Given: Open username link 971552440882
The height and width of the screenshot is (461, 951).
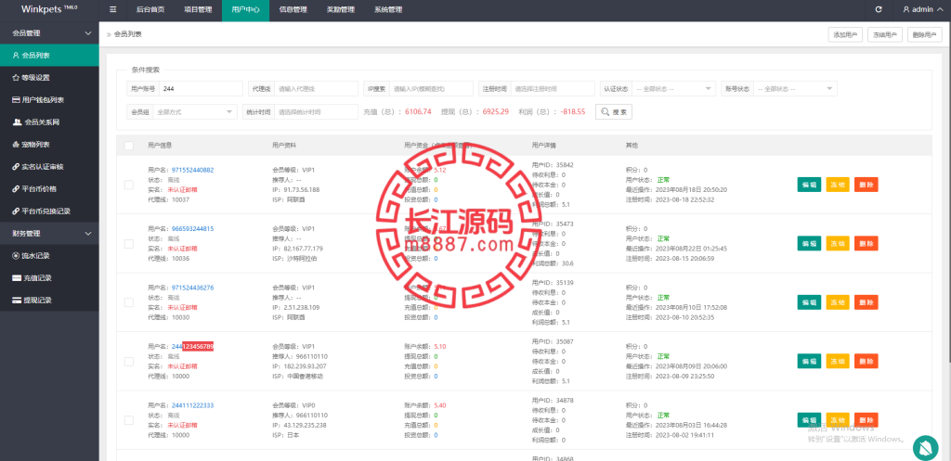Looking at the screenshot, I should tap(192, 171).
